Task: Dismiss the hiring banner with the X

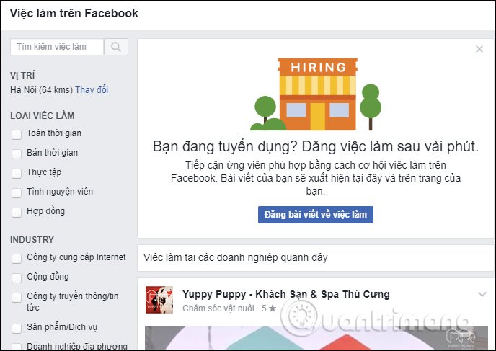Action: [x=479, y=49]
